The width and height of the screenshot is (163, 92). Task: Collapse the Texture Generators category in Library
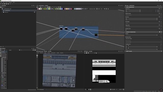click(1, 73)
